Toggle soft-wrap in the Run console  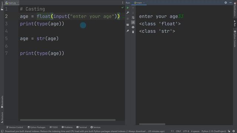pyautogui.click(x=133, y=18)
